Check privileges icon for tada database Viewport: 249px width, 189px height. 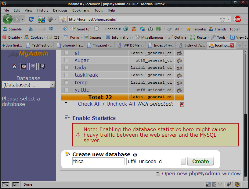pos(179,68)
